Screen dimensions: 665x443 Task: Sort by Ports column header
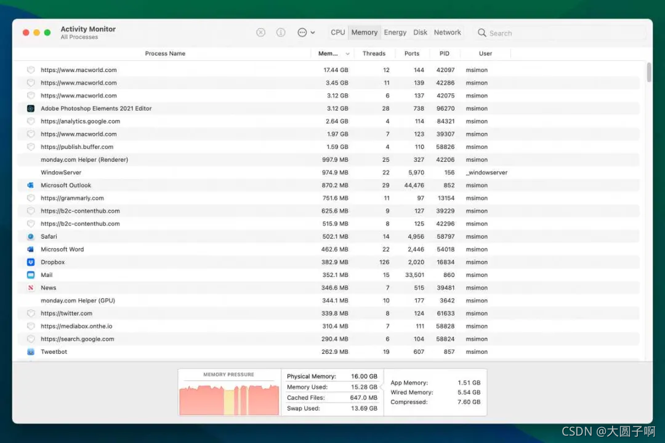click(411, 54)
